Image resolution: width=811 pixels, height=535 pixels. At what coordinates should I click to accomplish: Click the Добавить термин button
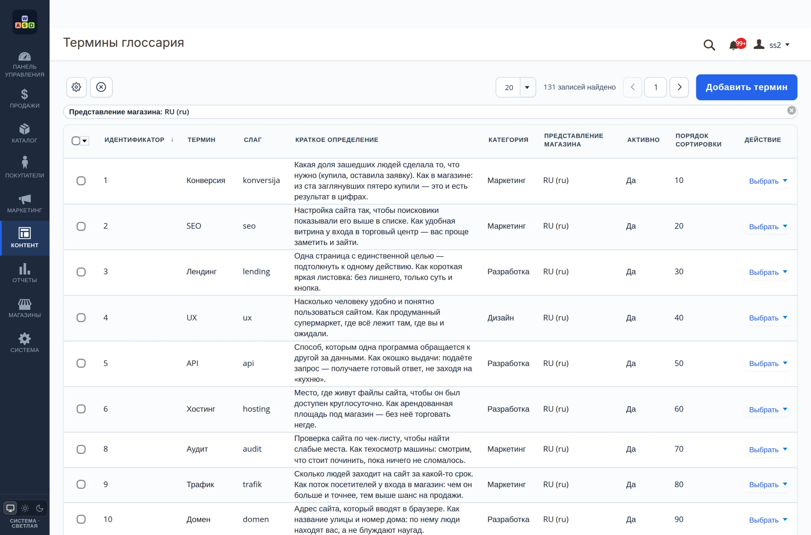pyautogui.click(x=746, y=87)
